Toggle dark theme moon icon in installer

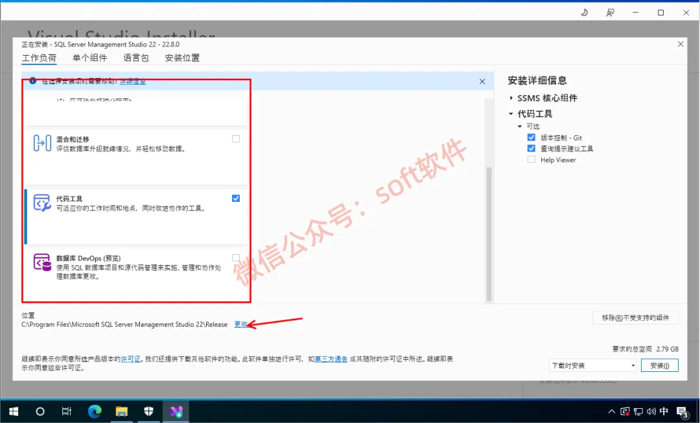[584, 12]
